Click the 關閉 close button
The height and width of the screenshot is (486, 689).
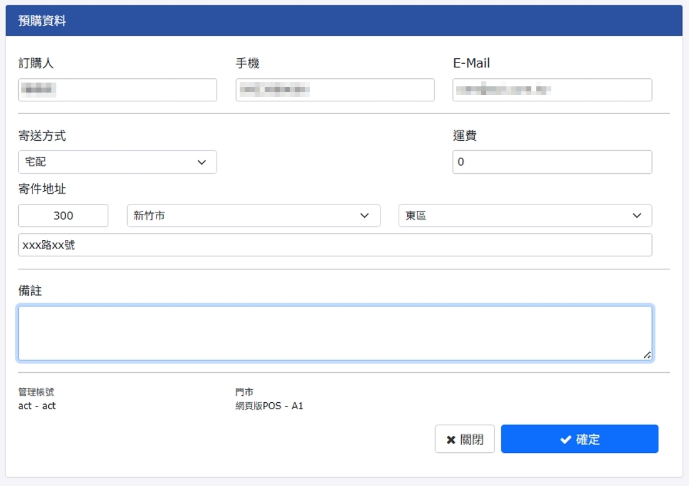tap(465, 438)
